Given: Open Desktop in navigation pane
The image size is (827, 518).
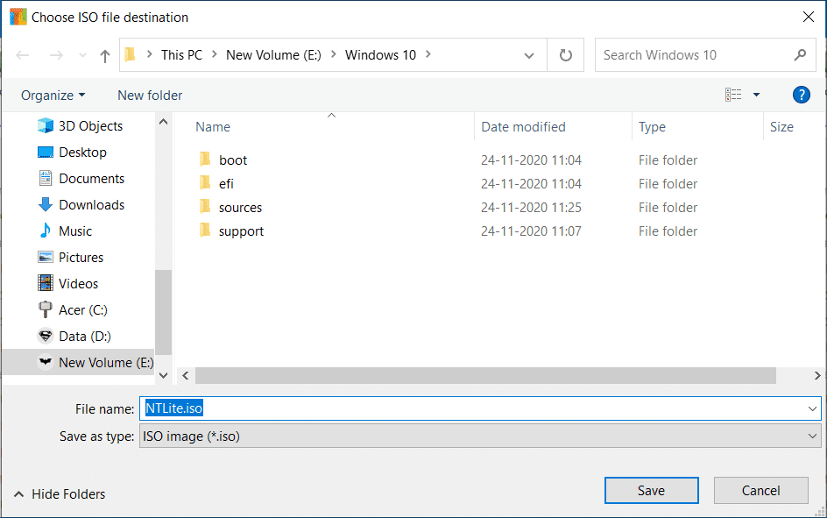Looking at the screenshot, I should (83, 153).
